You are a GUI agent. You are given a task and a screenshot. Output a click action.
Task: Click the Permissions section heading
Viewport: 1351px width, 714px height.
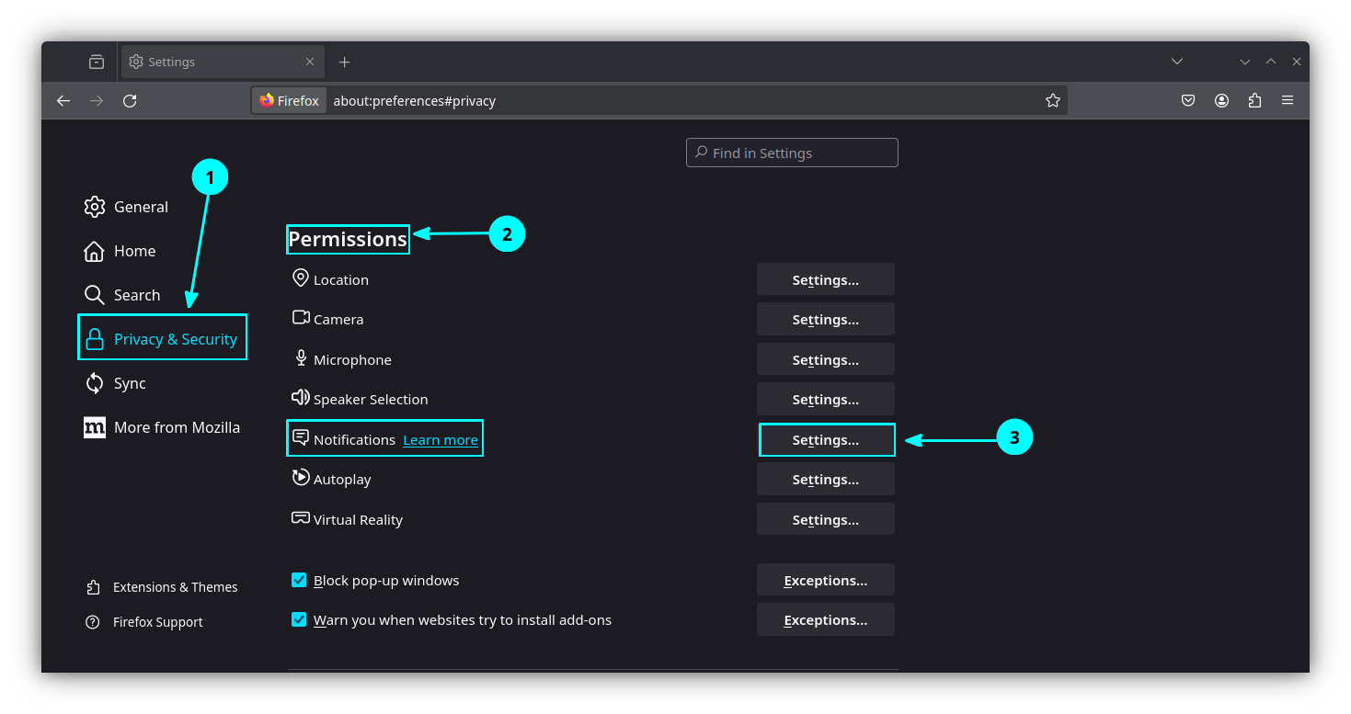pyautogui.click(x=348, y=239)
